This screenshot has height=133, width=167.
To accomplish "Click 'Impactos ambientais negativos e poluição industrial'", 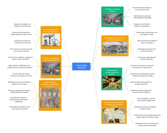I will 141,83.
